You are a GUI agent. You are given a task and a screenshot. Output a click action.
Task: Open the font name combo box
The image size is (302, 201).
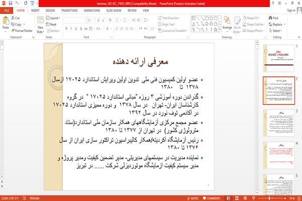click(x=75, y=20)
